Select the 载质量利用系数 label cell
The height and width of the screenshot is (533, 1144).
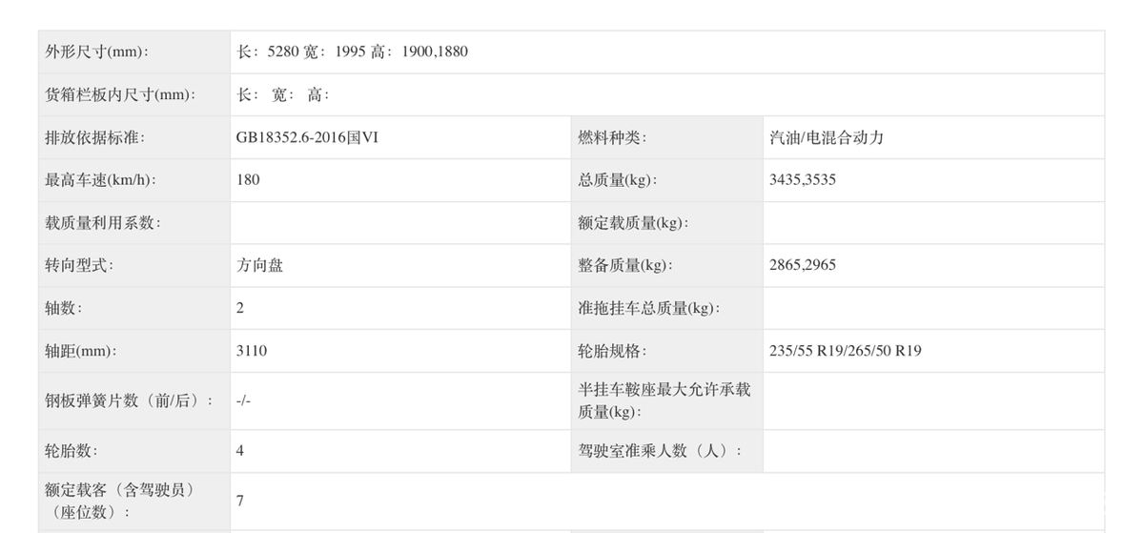103,222
